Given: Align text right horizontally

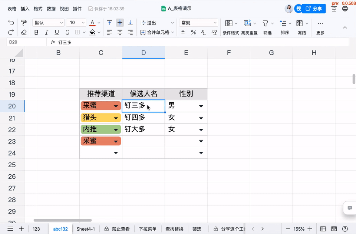Looking at the screenshot, I should click(130, 33).
